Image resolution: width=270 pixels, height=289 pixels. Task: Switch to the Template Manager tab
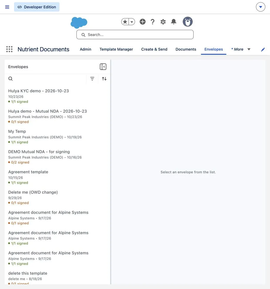click(116, 49)
